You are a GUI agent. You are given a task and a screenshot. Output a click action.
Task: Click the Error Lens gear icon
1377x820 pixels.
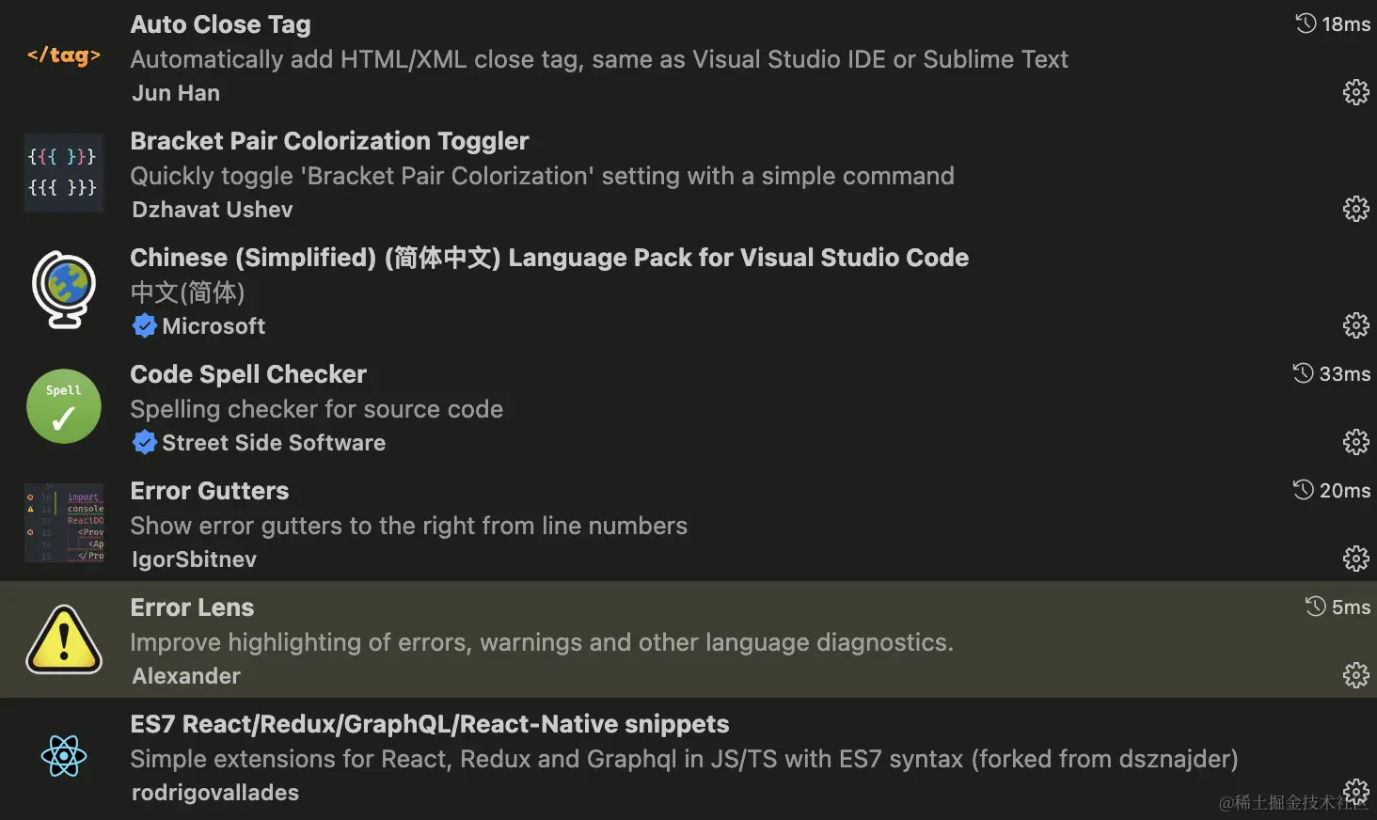click(x=1355, y=675)
